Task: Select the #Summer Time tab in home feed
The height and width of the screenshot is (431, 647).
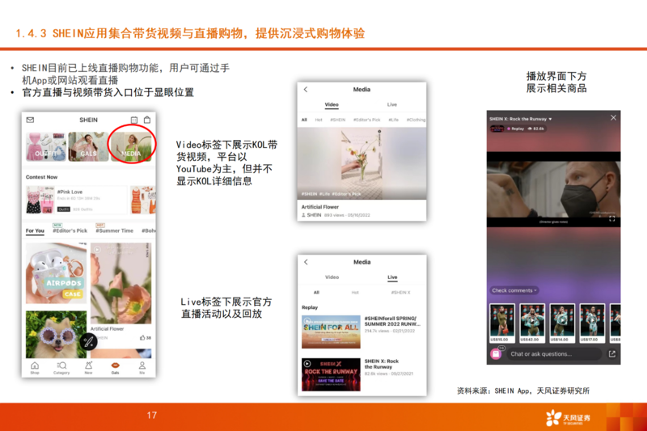Action: point(114,231)
